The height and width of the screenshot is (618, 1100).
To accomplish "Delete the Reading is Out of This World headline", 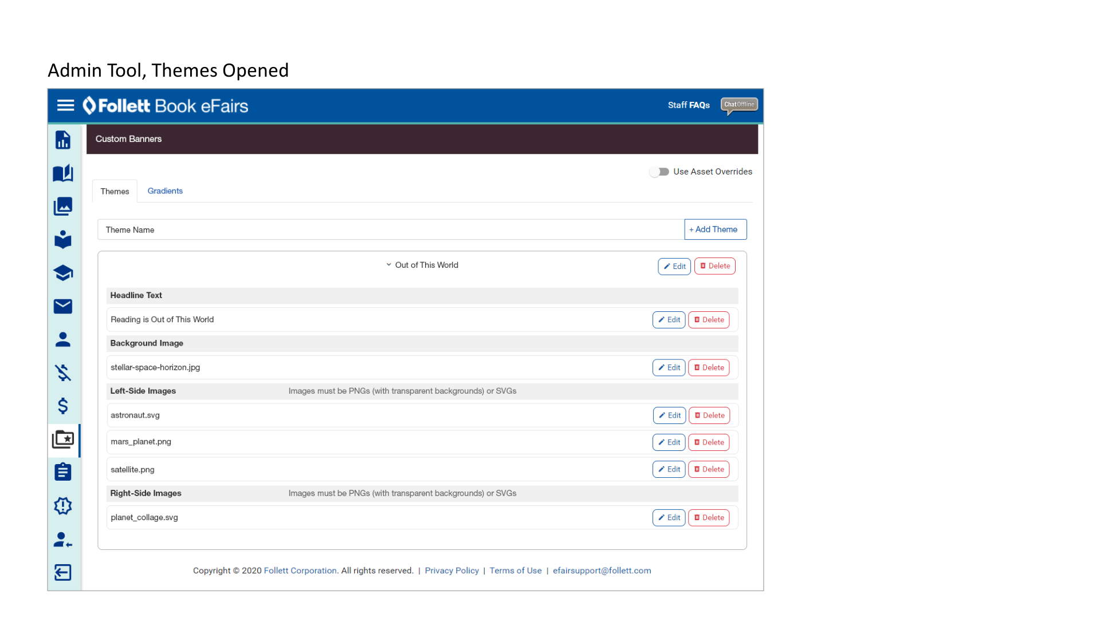I will tap(709, 320).
